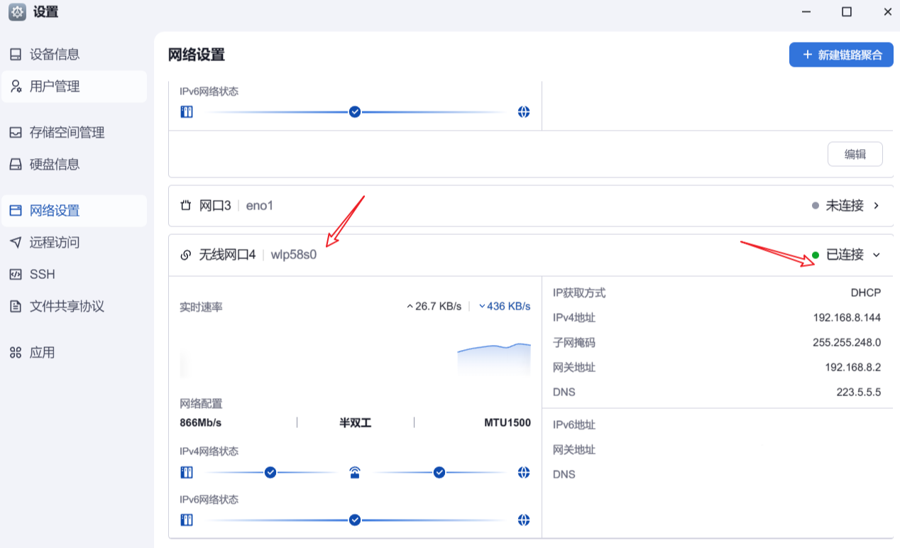
Task: Click the remote access arrow icon
Action: pyautogui.click(x=16, y=243)
